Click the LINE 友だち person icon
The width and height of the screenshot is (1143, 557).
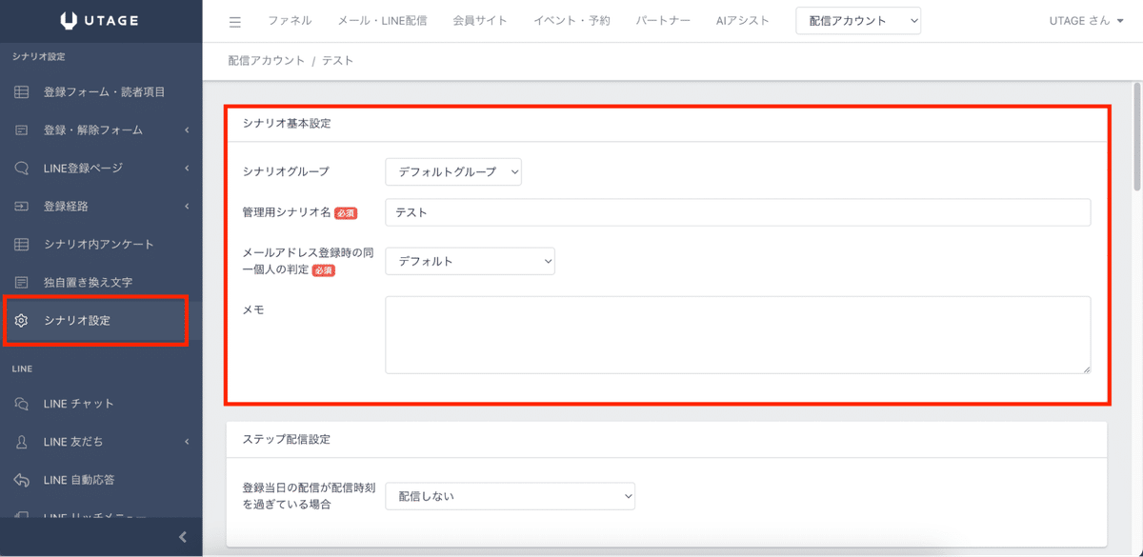(x=21, y=442)
